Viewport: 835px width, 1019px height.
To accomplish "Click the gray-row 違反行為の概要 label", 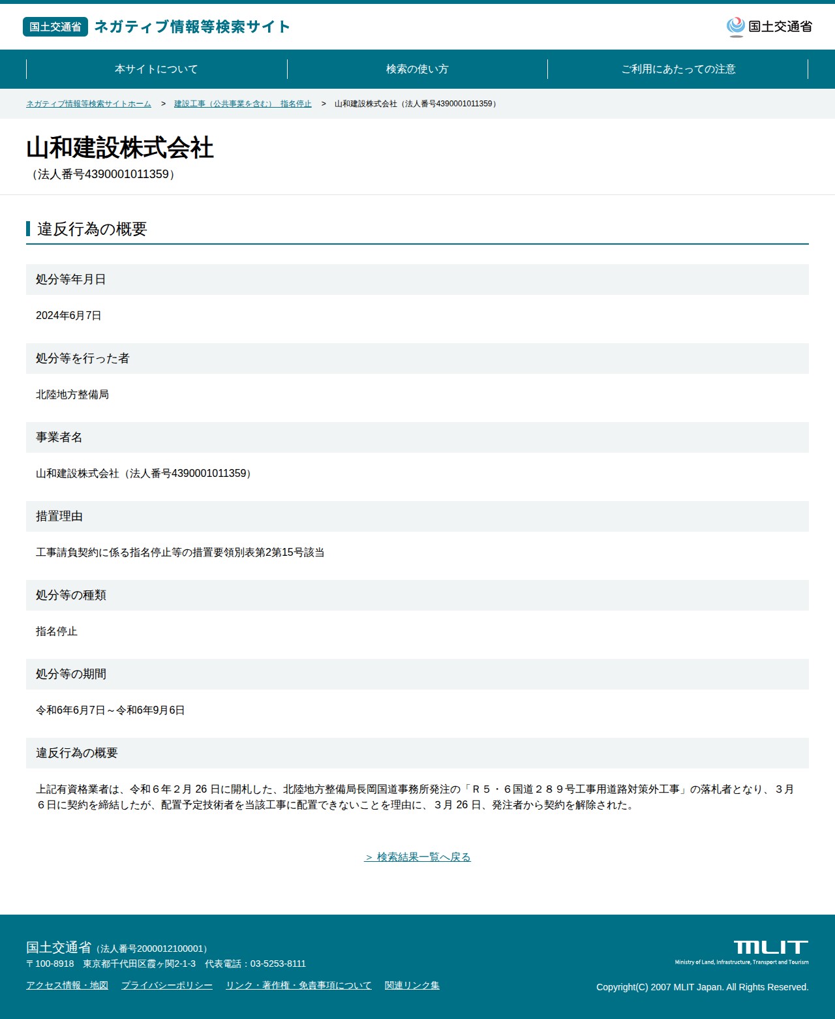I will [x=77, y=753].
